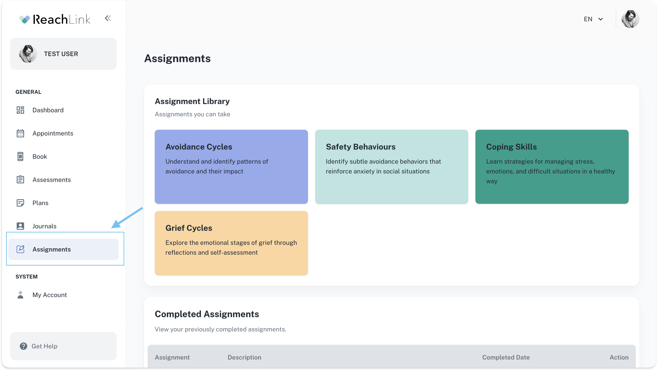Click the Get Help question mark icon
This screenshot has width=658, height=371.
[x=23, y=346]
